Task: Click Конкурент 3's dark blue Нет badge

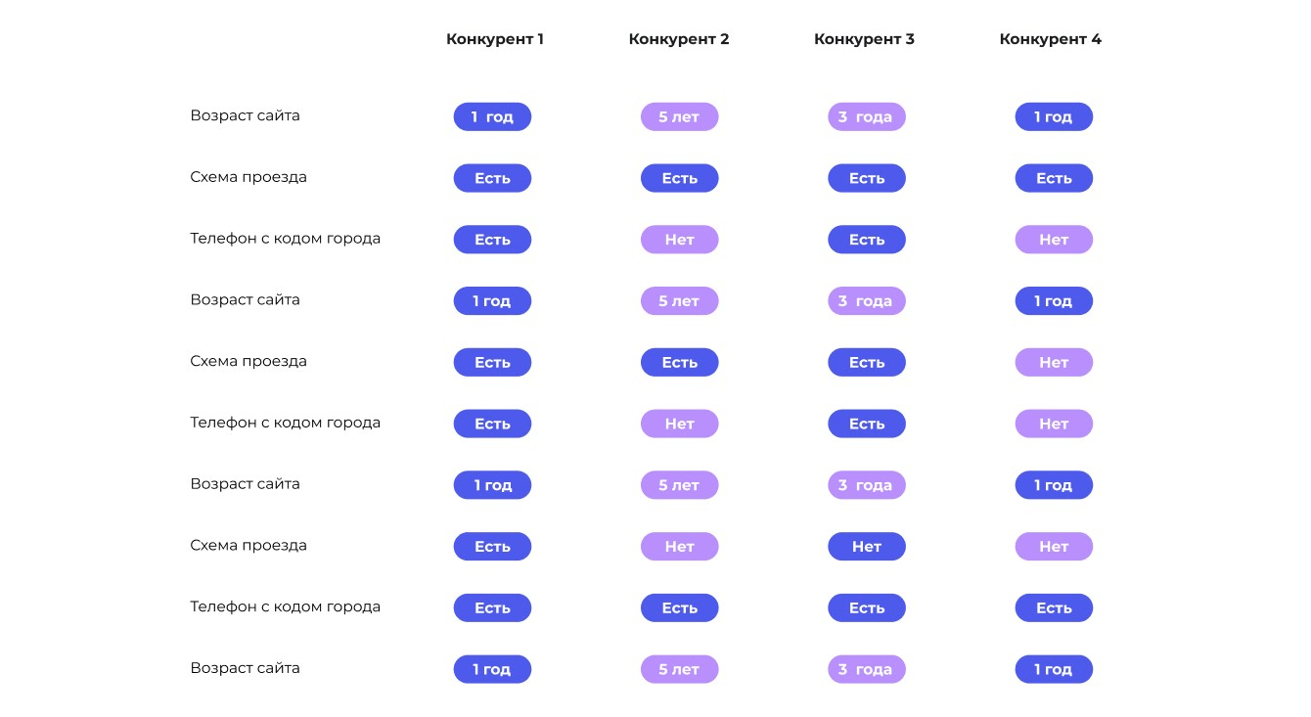Action: [x=867, y=547]
